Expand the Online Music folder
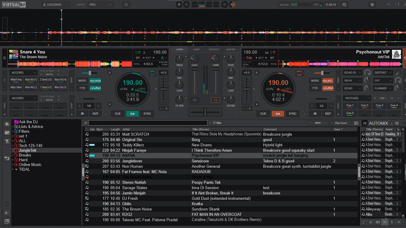406x228 pixels. click(13, 165)
